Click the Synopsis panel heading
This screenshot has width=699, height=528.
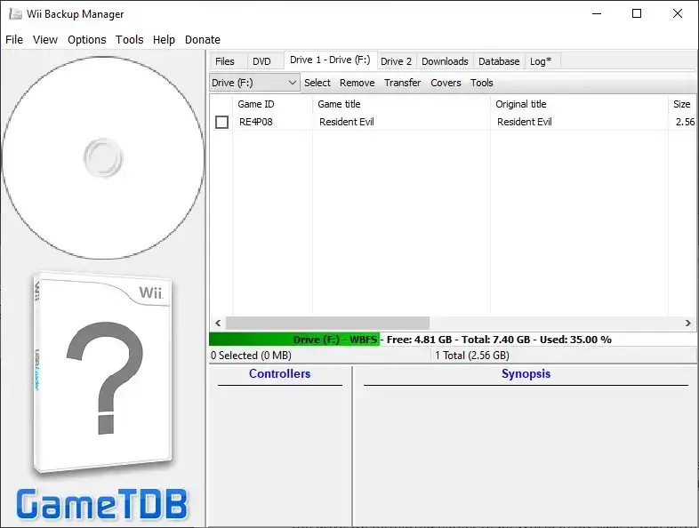click(x=526, y=374)
